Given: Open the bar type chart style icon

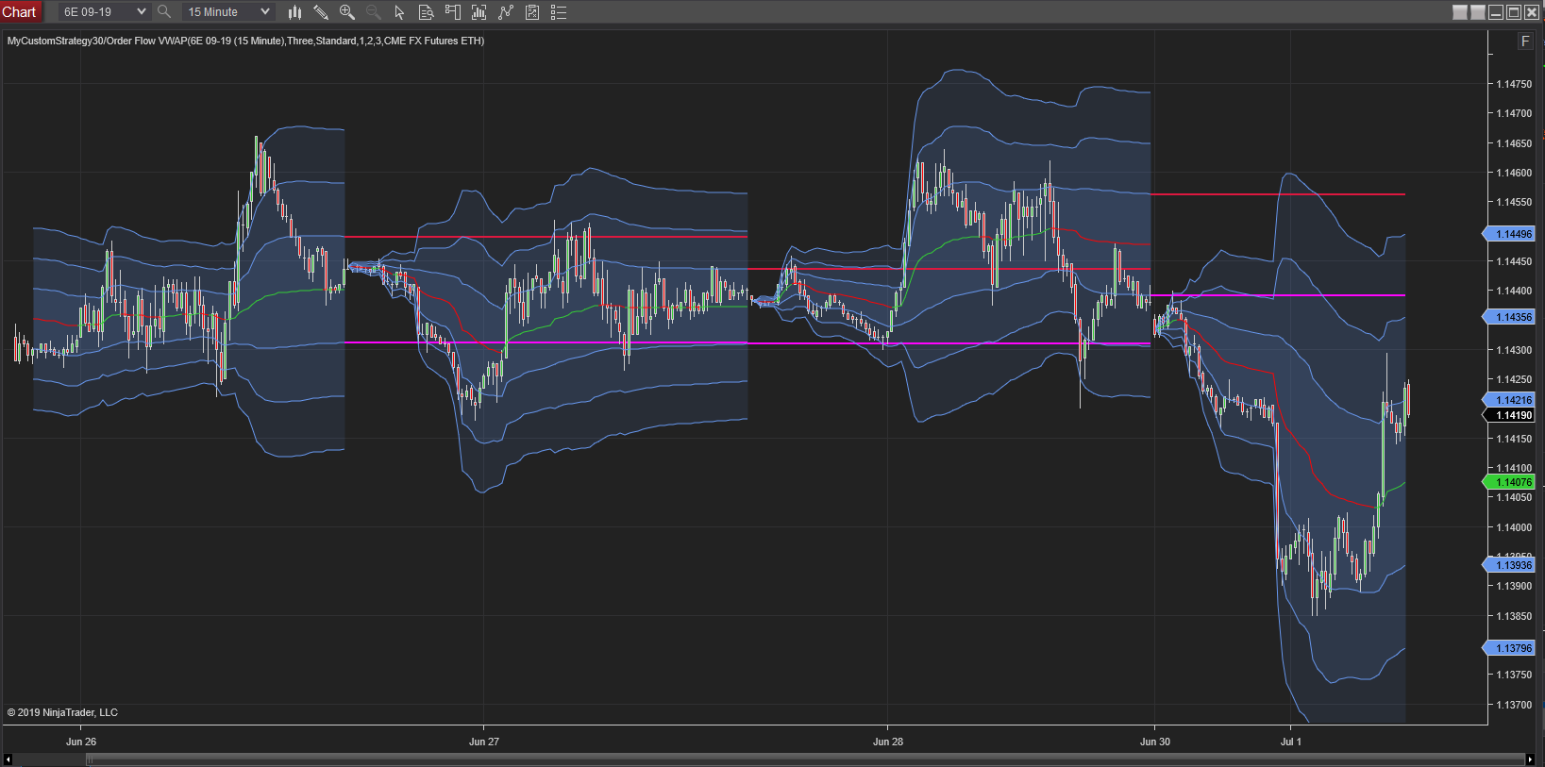Looking at the screenshot, I should coord(294,12).
